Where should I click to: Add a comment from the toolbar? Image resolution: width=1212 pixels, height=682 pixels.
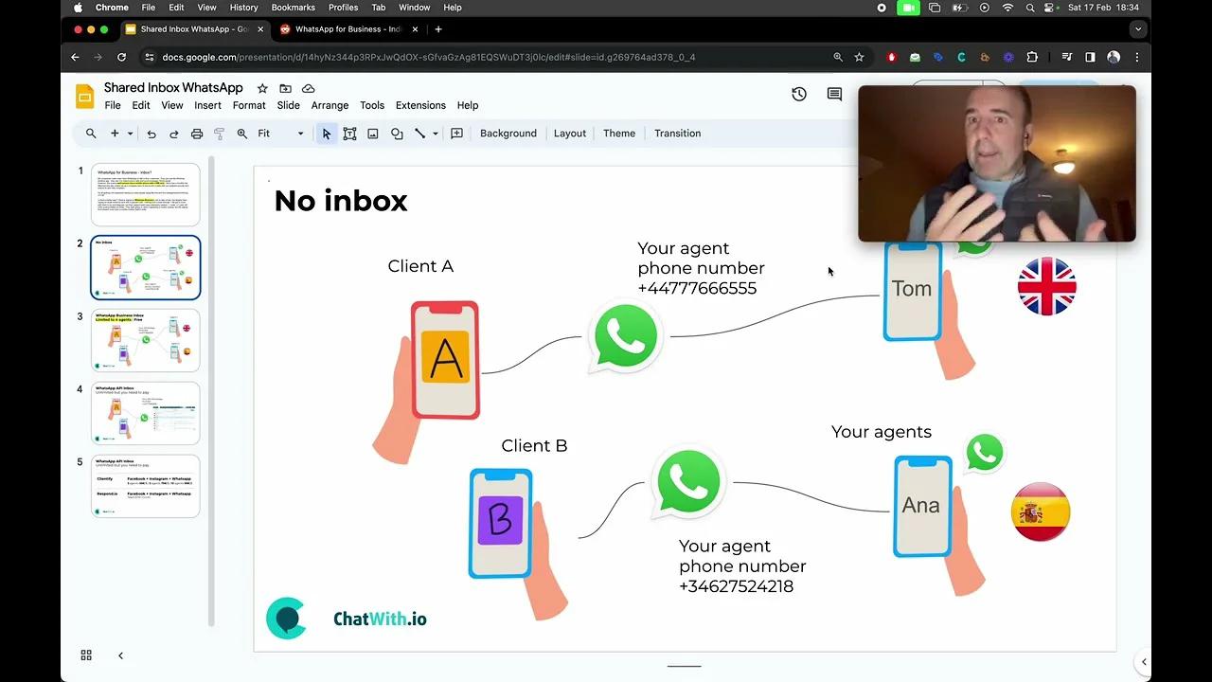point(456,134)
